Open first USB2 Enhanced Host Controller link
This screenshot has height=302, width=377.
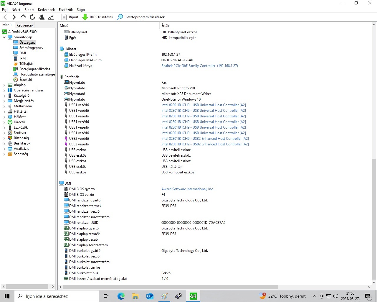205,139
